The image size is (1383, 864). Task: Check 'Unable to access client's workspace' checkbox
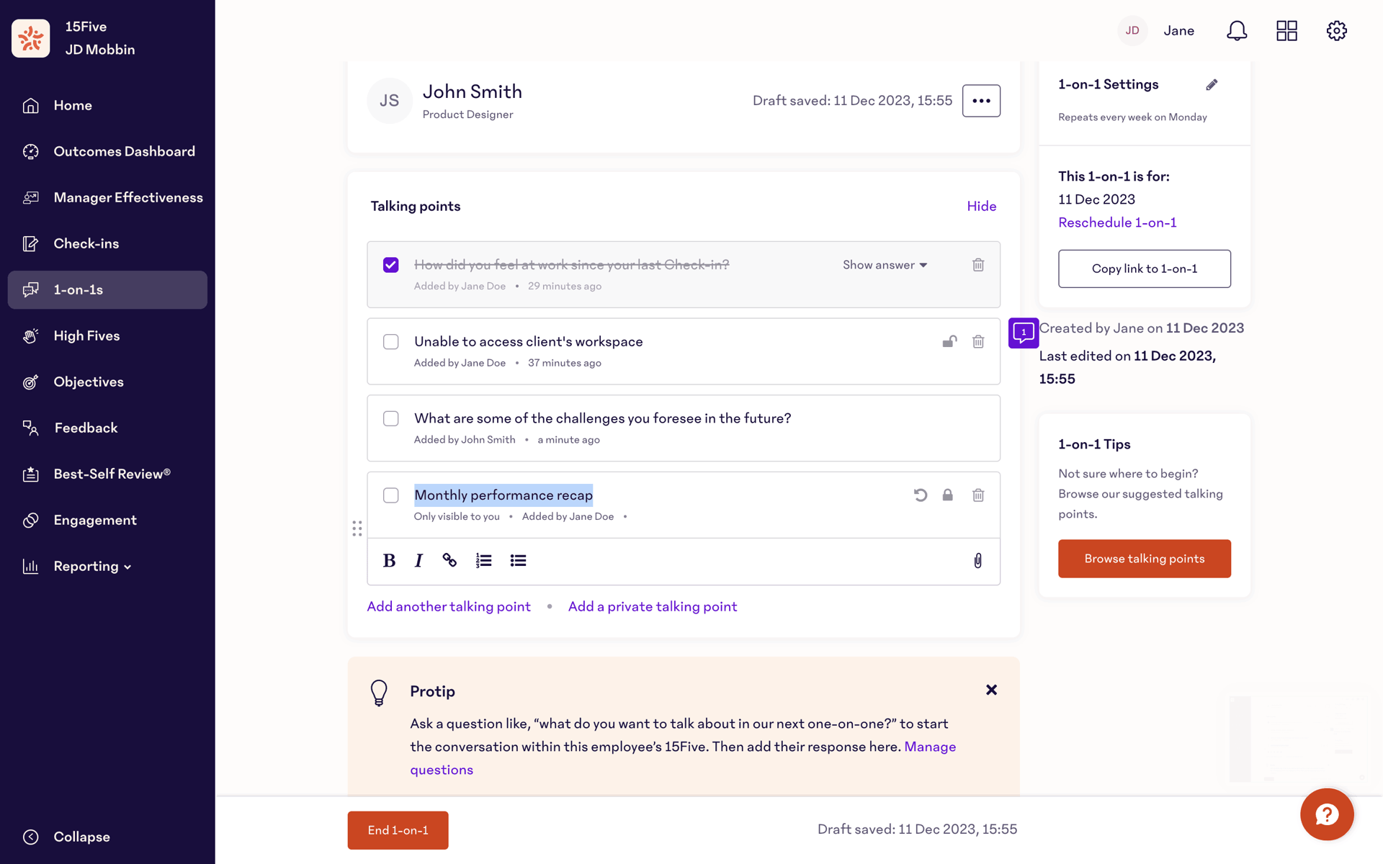[390, 341]
